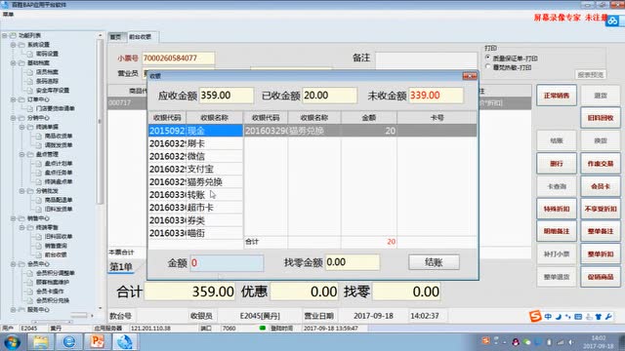
Task: Select the 超市卡 payment method row
Action: (x=195, y=208)
